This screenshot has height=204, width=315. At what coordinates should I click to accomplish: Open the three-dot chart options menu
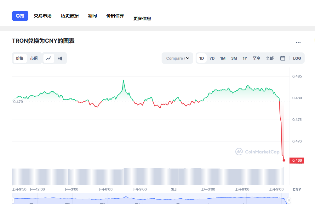point(298,42)
